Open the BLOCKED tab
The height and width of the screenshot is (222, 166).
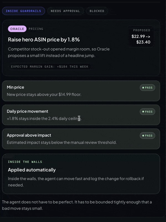(97, 11)
